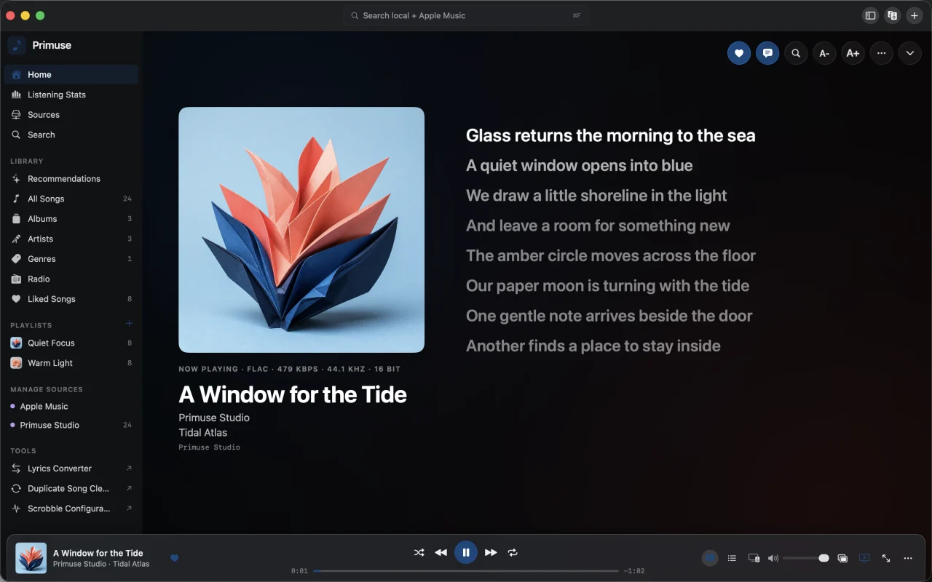Select All Songs in the library

pos(71,199)
